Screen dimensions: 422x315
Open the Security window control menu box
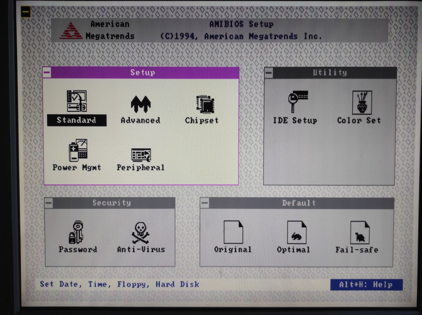(49, 203)
